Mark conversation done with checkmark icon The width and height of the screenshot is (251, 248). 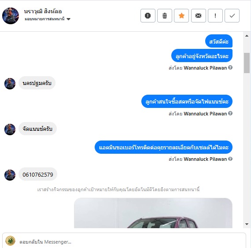(232, 16)
